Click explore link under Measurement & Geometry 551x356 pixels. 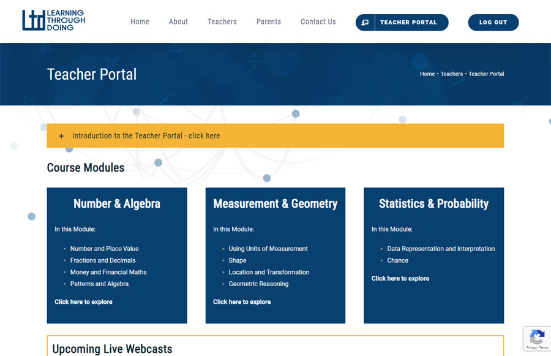(x=242, y=302)
